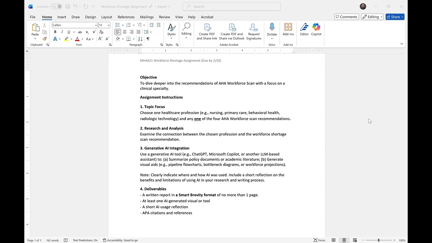Screen dimensions: 432x243
Task: Open the undo history dropdown arrow
Action: [80, 6]
